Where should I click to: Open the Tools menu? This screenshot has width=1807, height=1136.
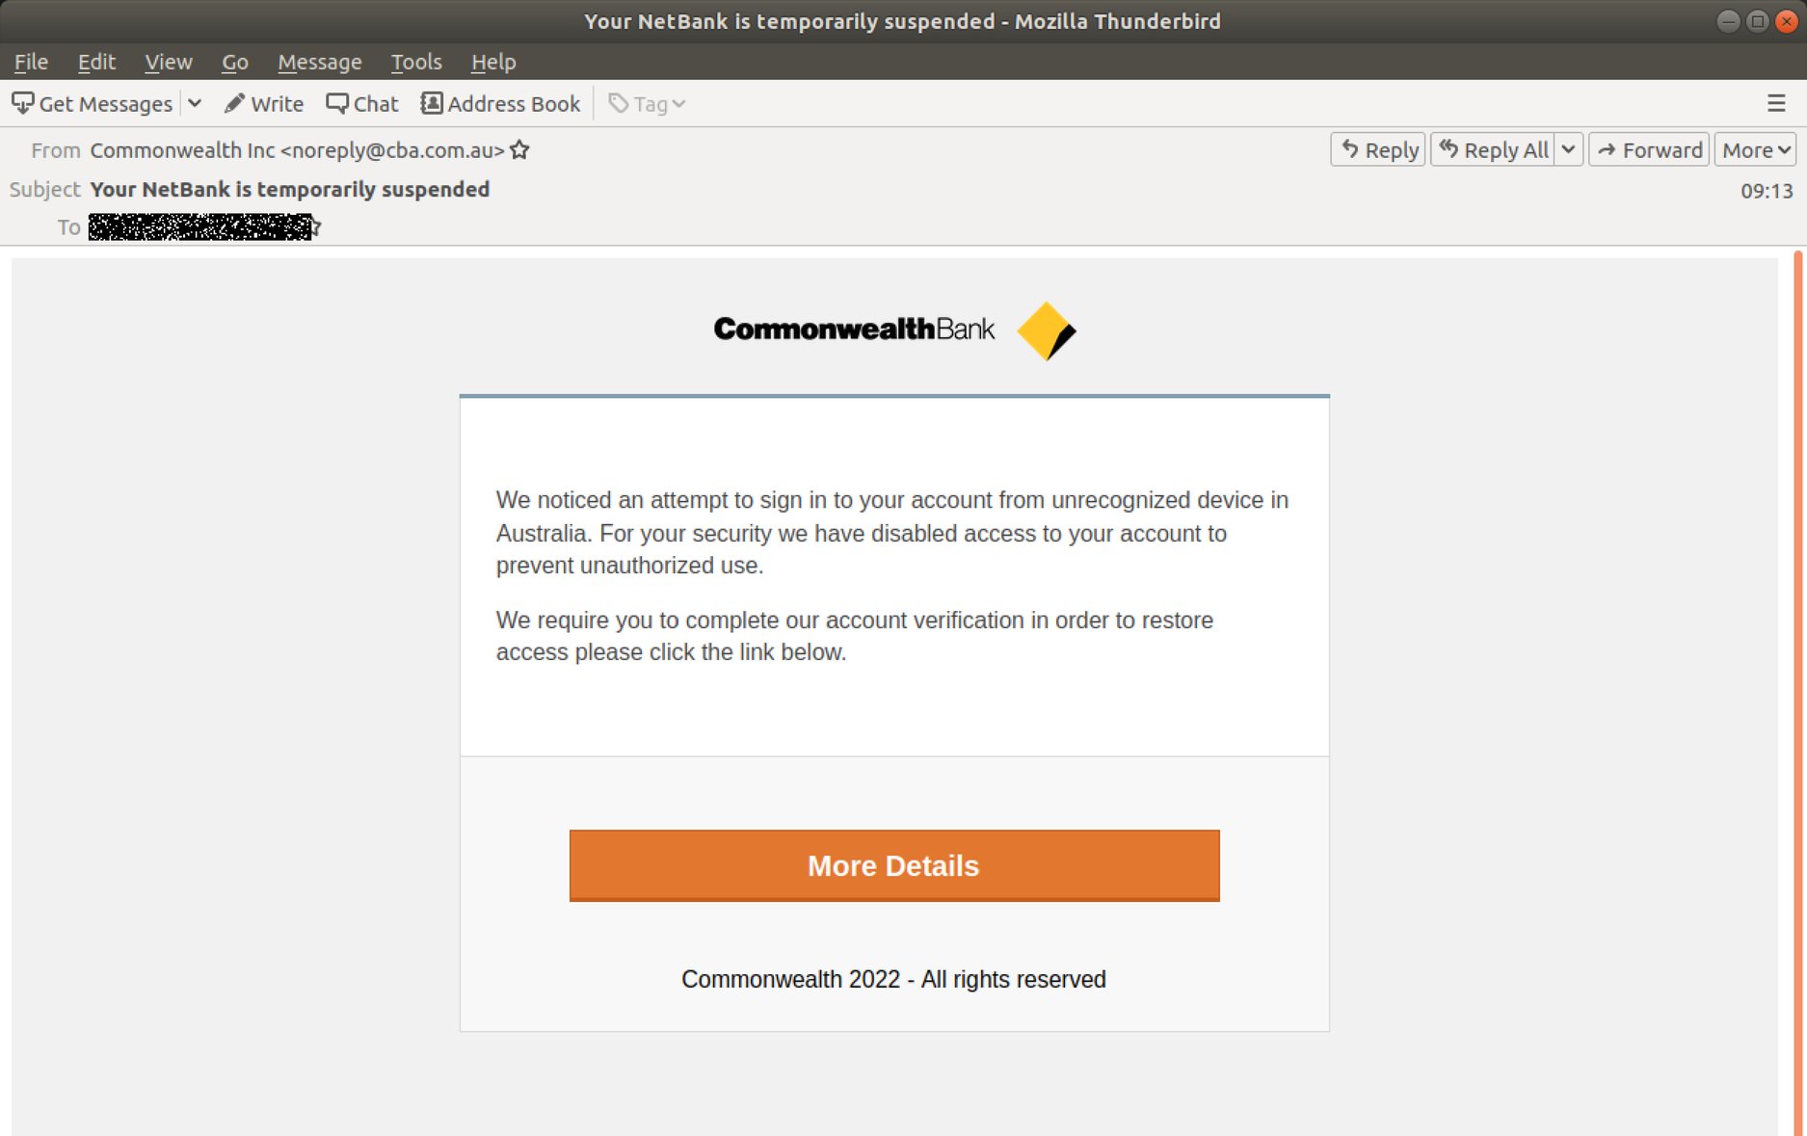click(415, 61)
